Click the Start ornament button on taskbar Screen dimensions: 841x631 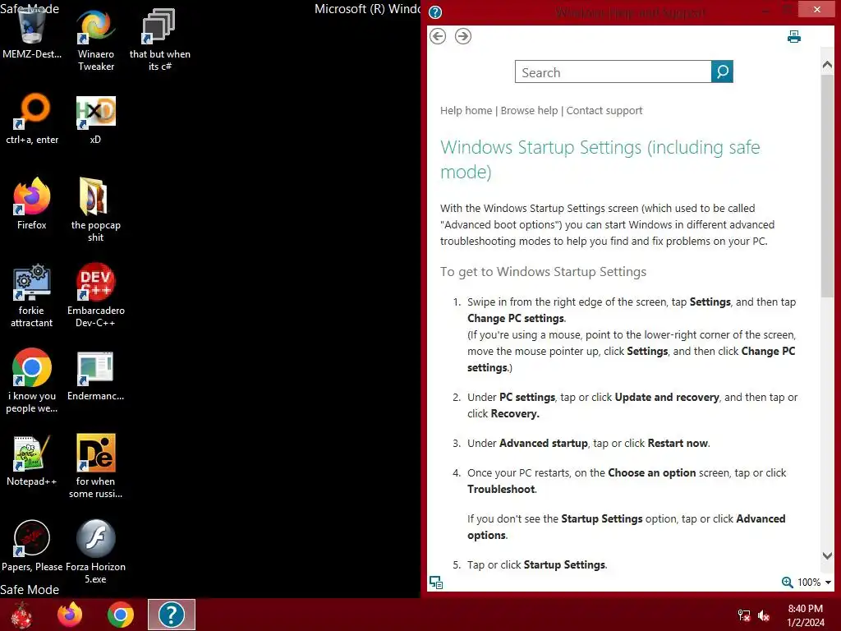pos(21,615)
